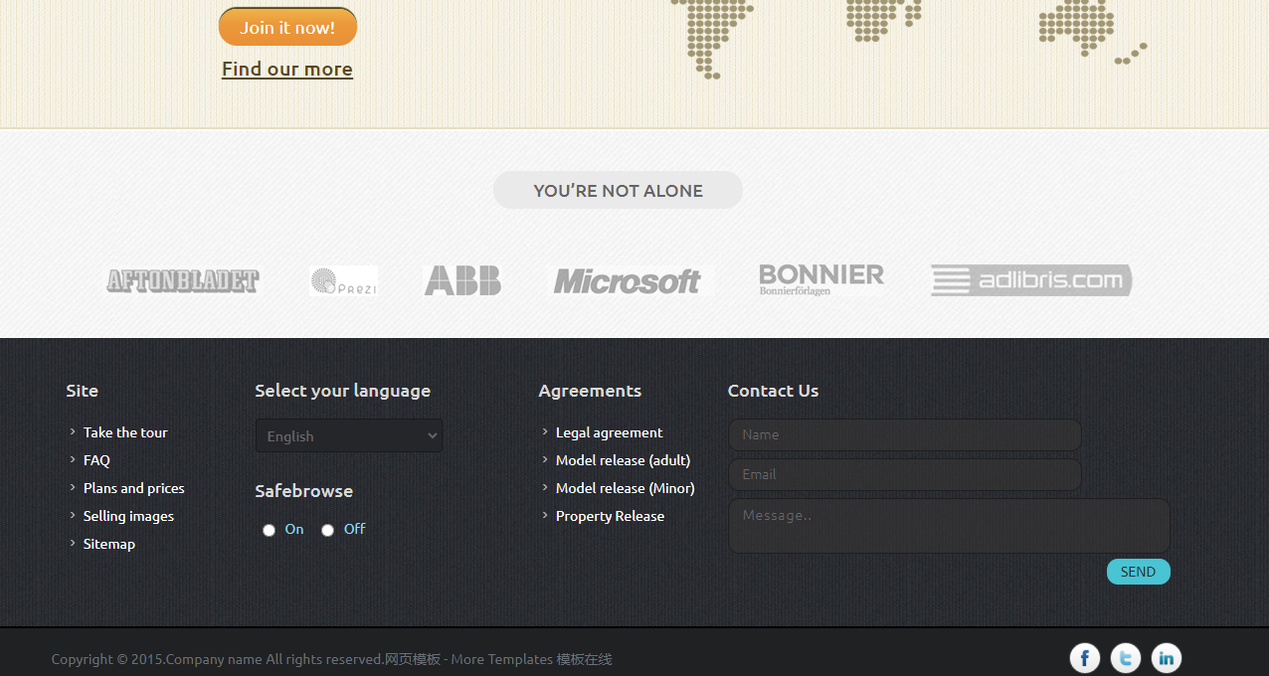Focus the Name input field

click(x=904, y=434)
